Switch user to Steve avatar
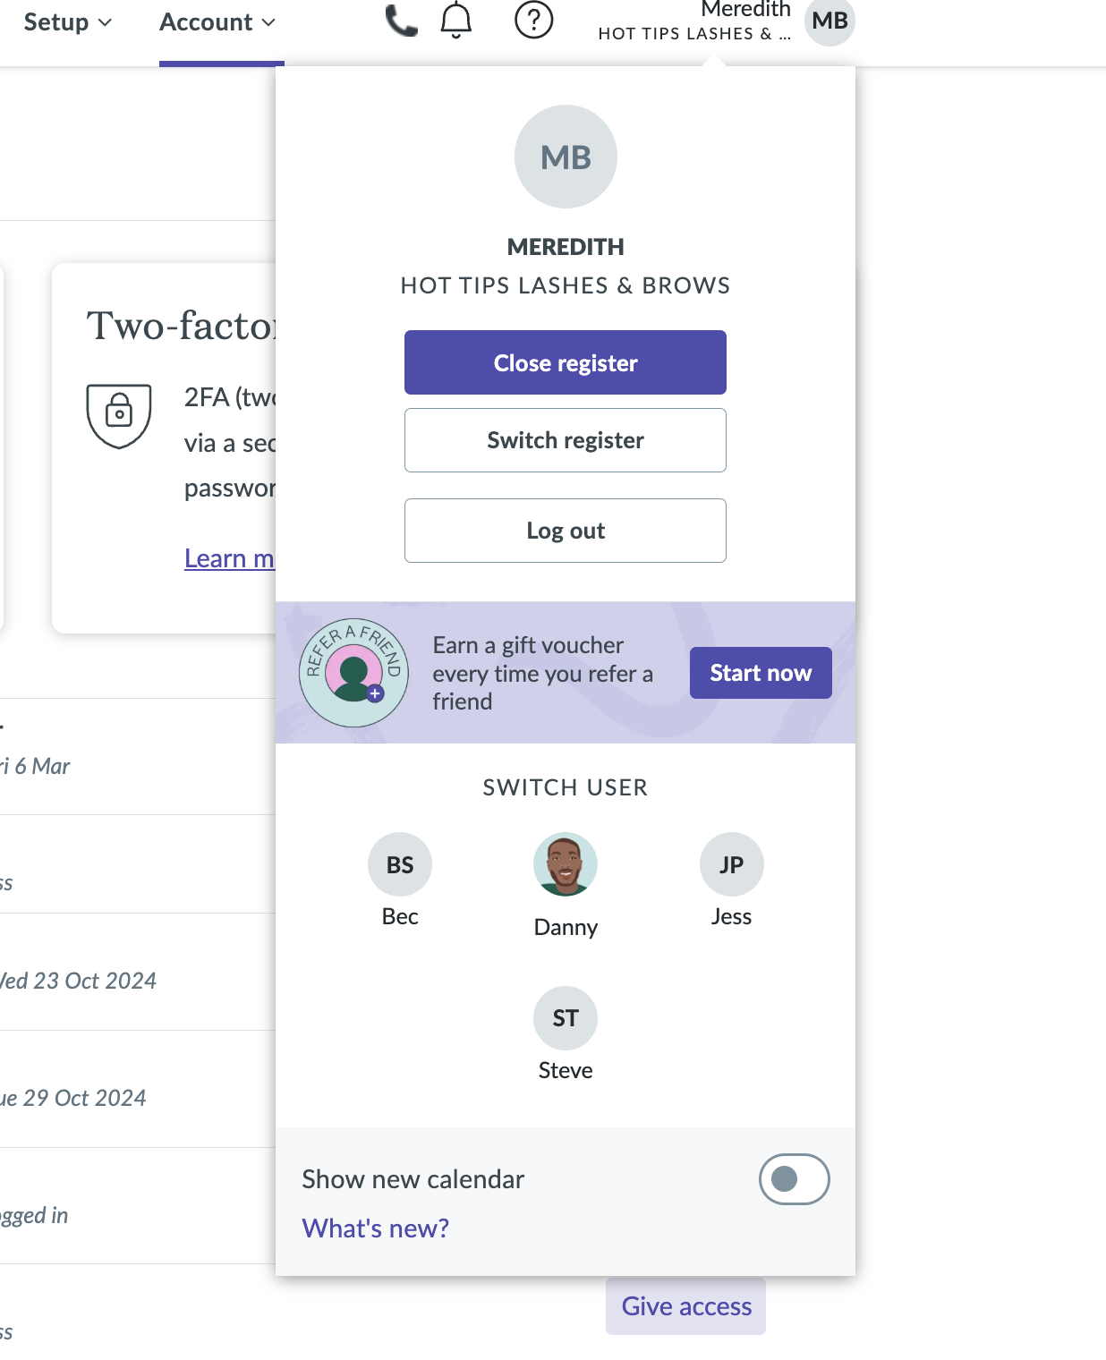 click(x=566, y=1018)
